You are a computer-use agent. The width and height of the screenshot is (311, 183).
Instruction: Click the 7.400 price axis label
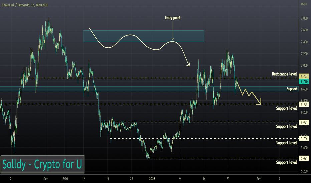tap(304, 42)
